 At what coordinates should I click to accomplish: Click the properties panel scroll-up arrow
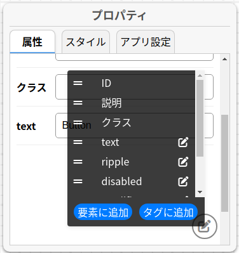[225, 59]
